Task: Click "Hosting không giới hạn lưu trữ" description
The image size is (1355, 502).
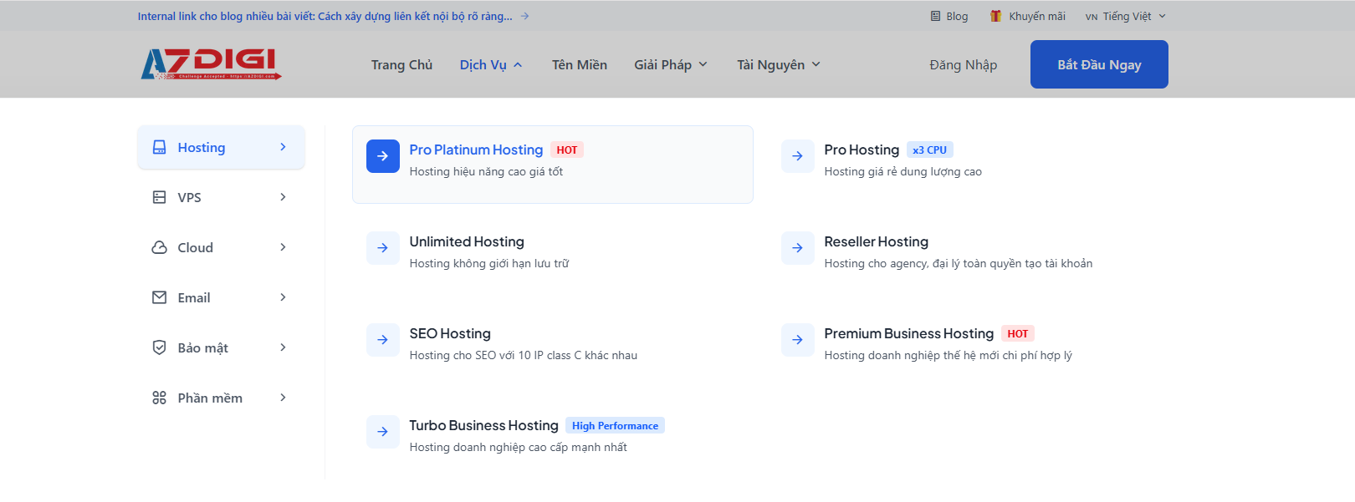Action: click(489, 263)
